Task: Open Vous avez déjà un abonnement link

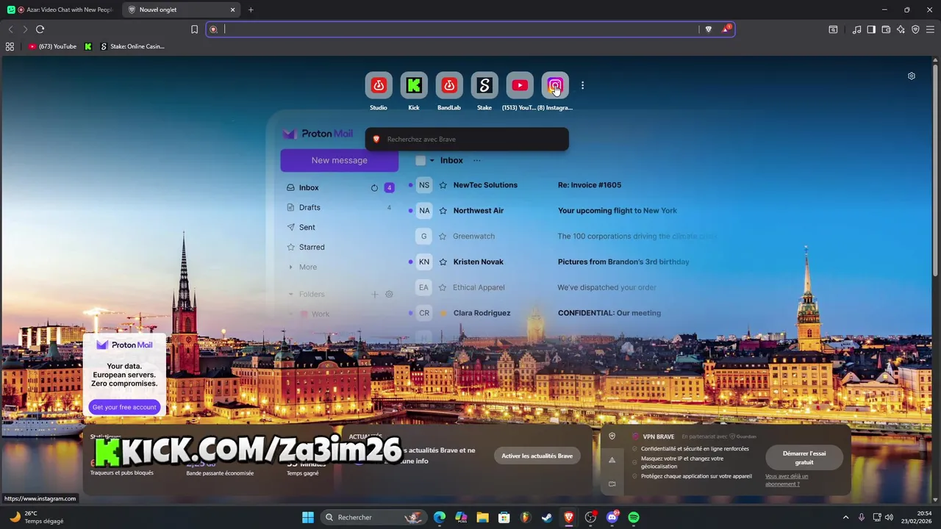Action: pos(787,480)
